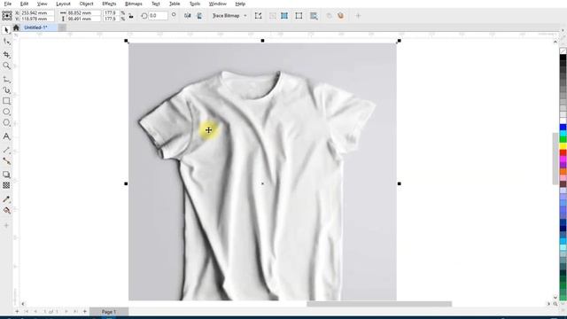Open the Effects menu
The width and height of the screenshot is (567, 319).
[109, 4]
